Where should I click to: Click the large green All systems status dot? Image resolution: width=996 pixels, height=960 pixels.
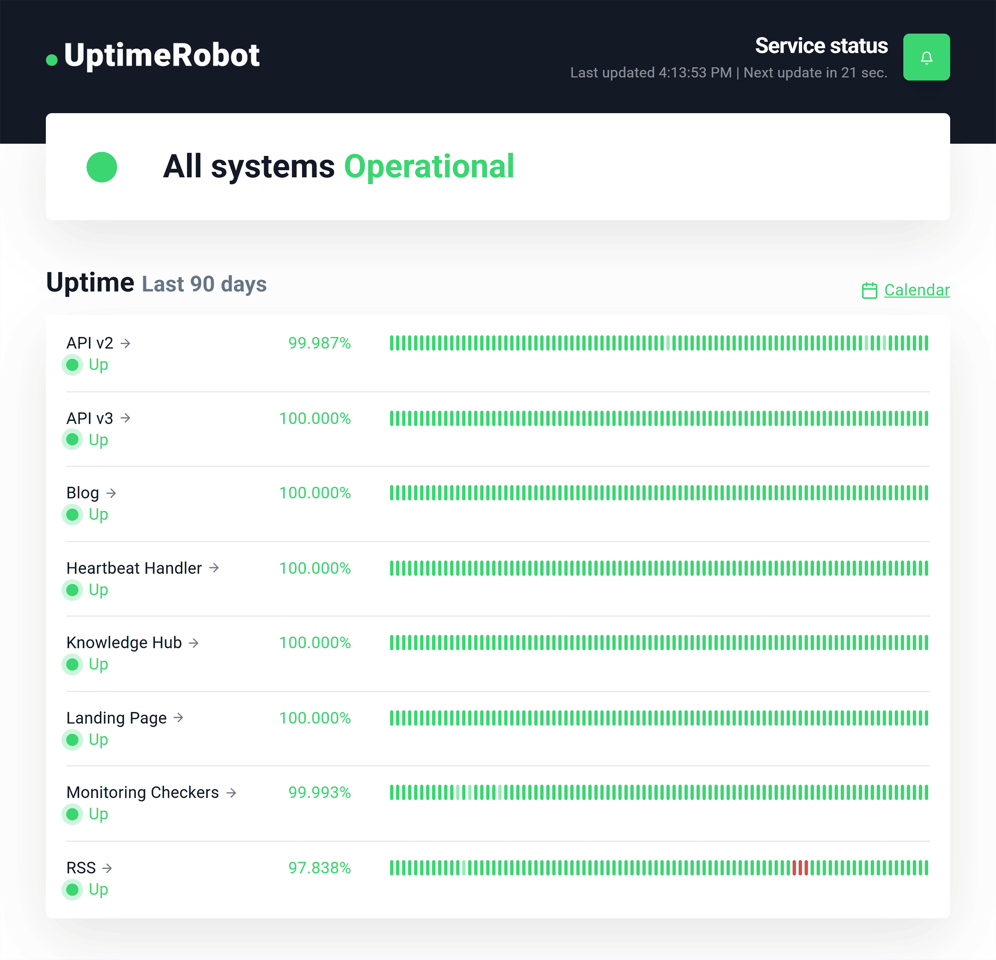pyautogui.click(x=102, y=167)
